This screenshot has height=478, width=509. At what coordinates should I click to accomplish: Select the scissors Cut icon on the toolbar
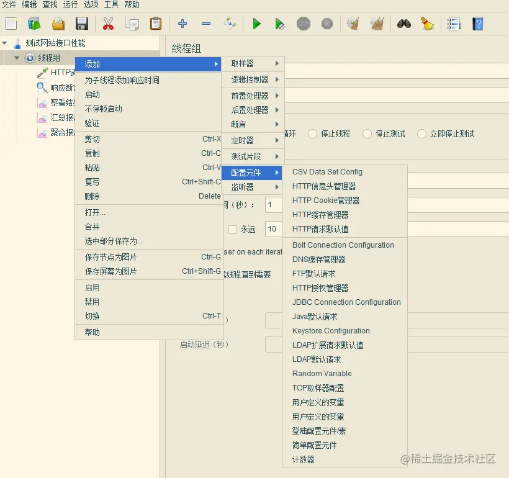(x=107, y=24)
